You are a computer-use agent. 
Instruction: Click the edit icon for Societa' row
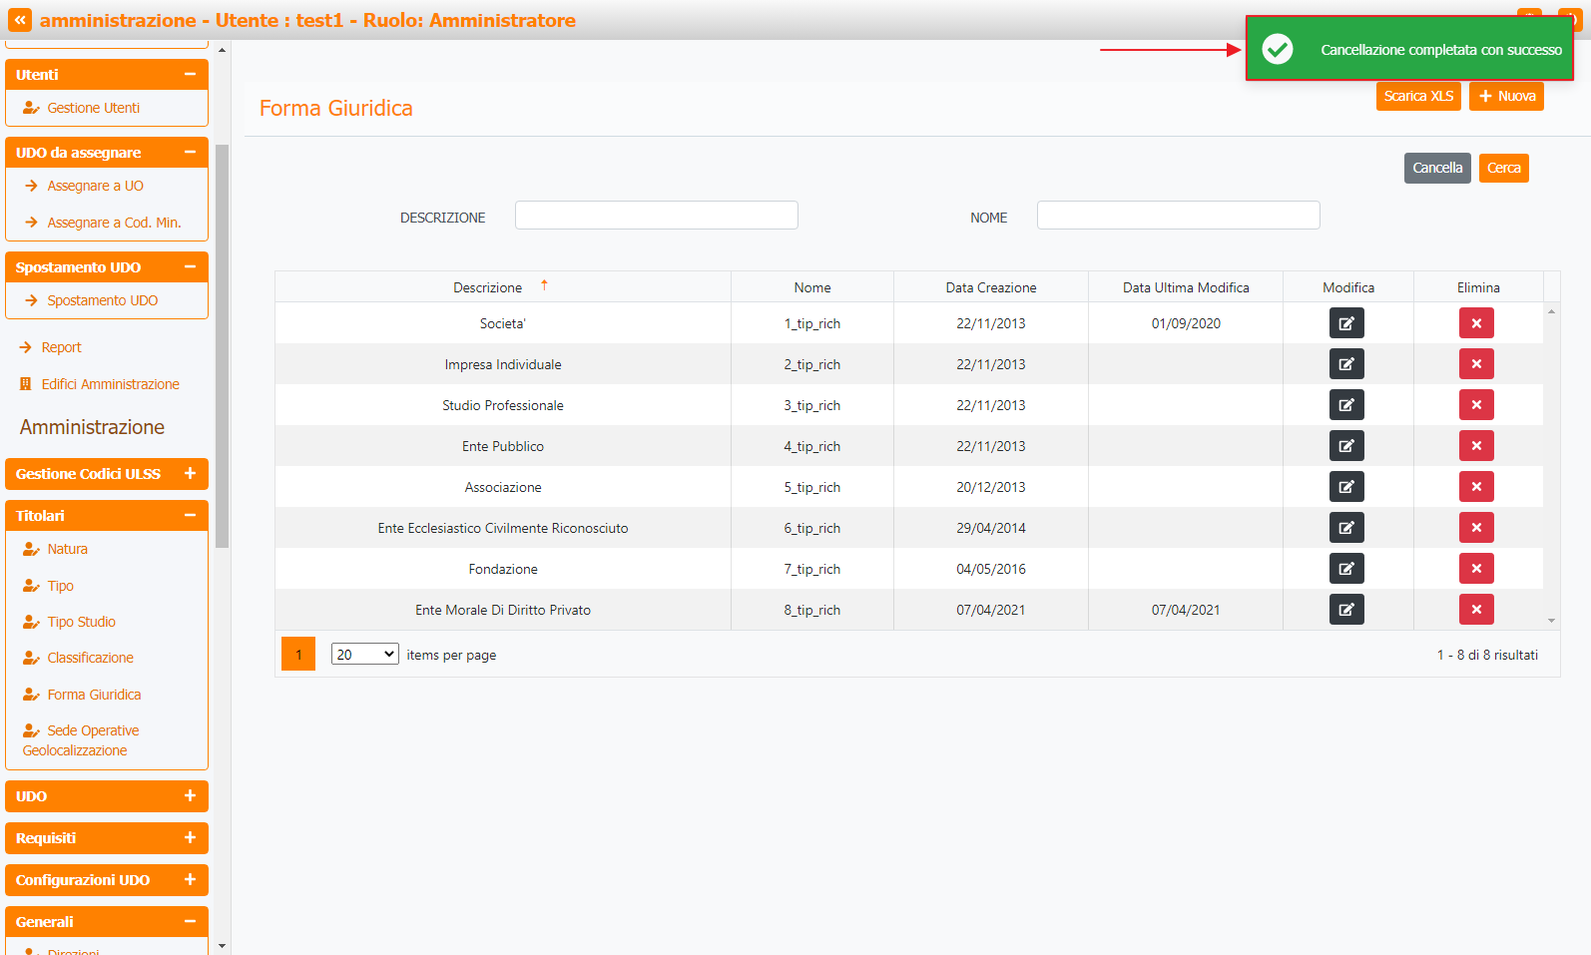tap(1345, 323)
